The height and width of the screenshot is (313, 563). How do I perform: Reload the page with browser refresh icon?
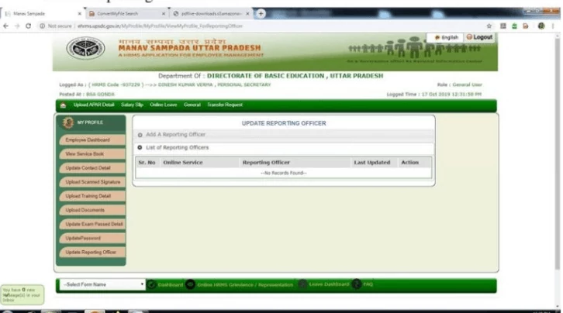[x=29, y=26]
